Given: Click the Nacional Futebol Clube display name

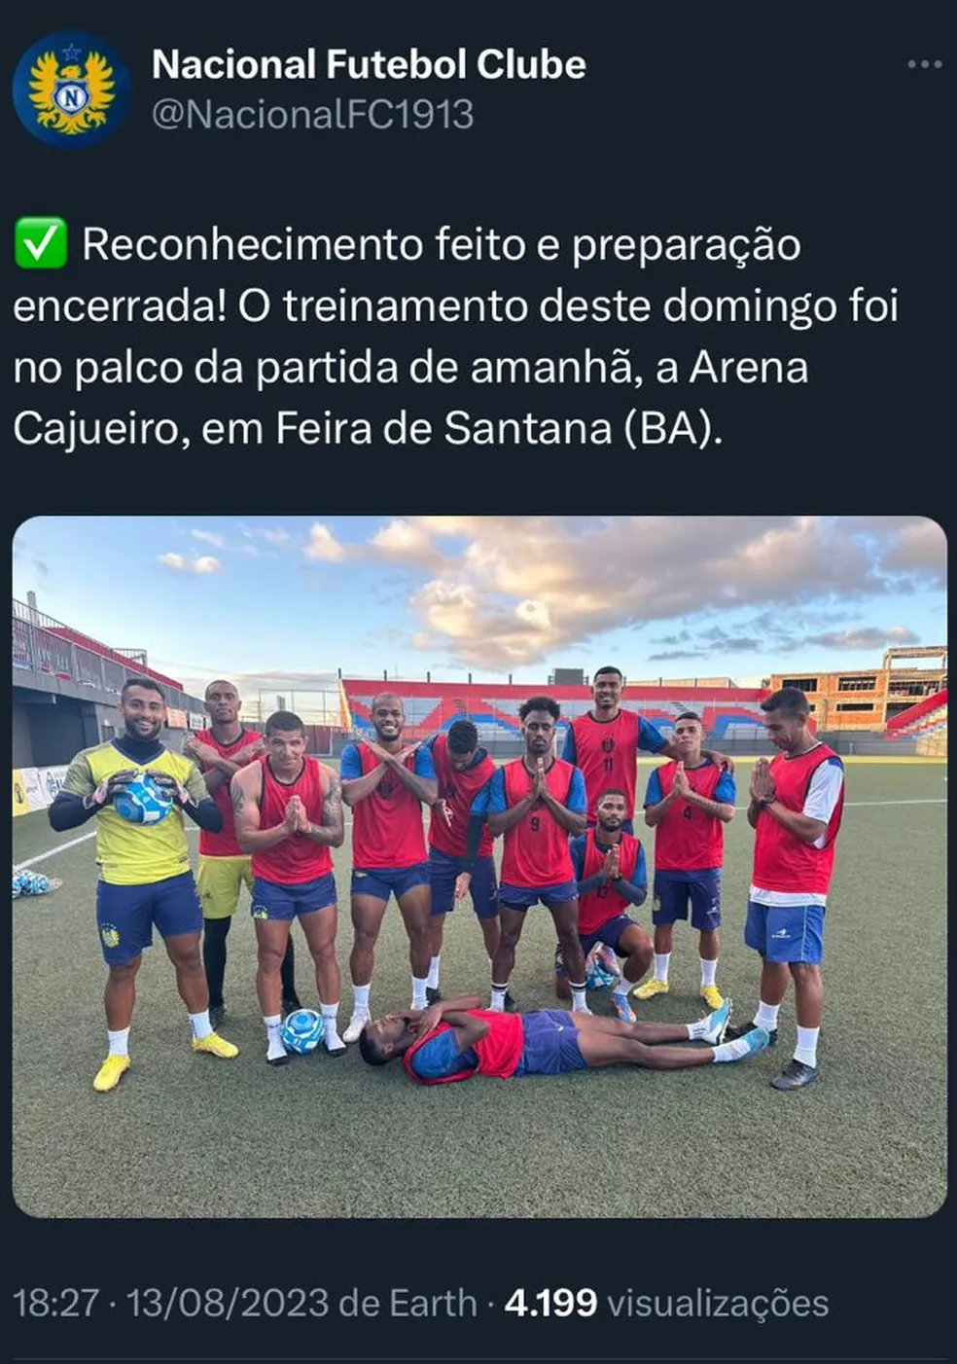Looking at the screenshot, I should pos(369,64).
